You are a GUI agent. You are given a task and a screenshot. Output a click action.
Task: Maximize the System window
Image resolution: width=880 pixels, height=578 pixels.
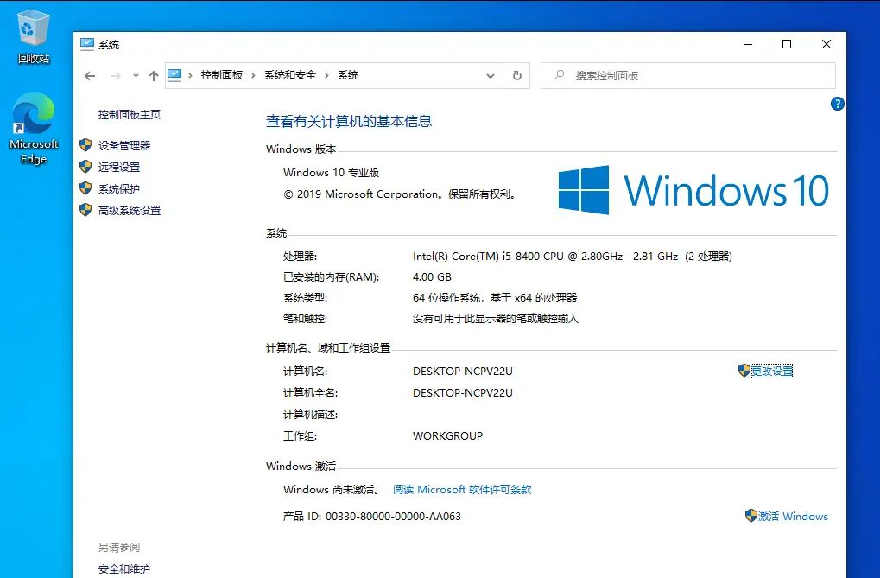(x=787, y=44)
